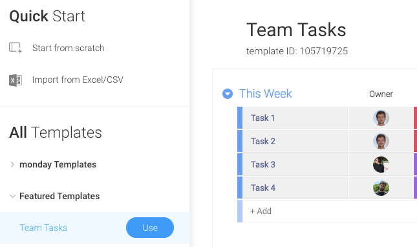Click Task 1 owner avatar
417x247 pixels.
click(x=381, y=118)
